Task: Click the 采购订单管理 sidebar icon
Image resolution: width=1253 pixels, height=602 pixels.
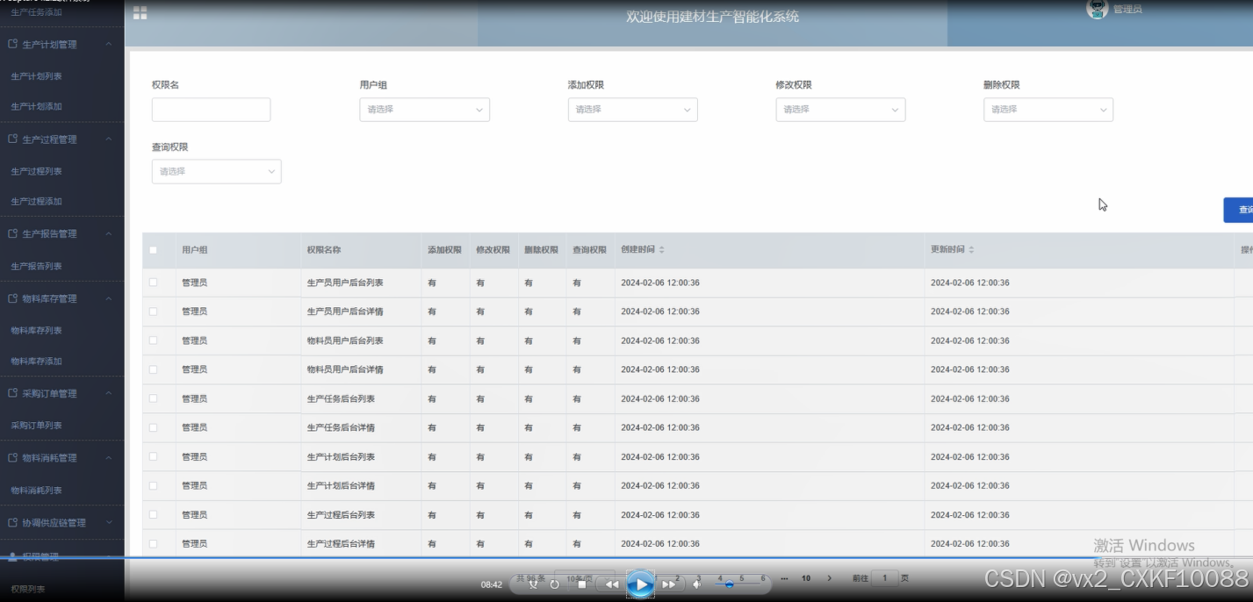Action: [12, 394]
